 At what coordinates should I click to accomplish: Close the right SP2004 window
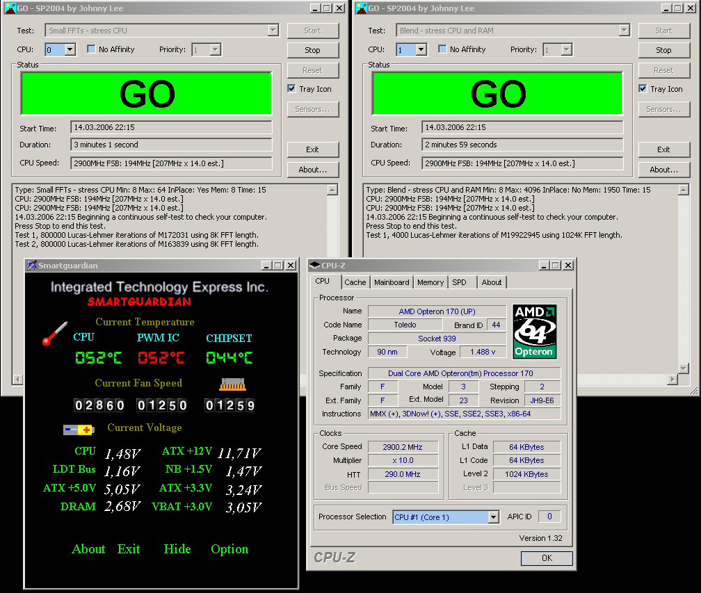pyautogui.click(x=691, y=8)
